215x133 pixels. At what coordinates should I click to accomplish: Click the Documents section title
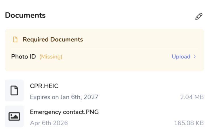coord(25,15)
